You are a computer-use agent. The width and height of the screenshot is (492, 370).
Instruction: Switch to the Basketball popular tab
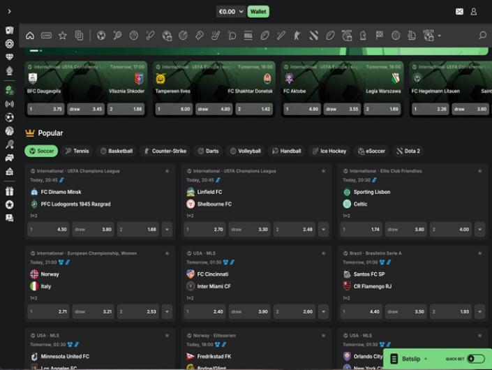[116, 151]
